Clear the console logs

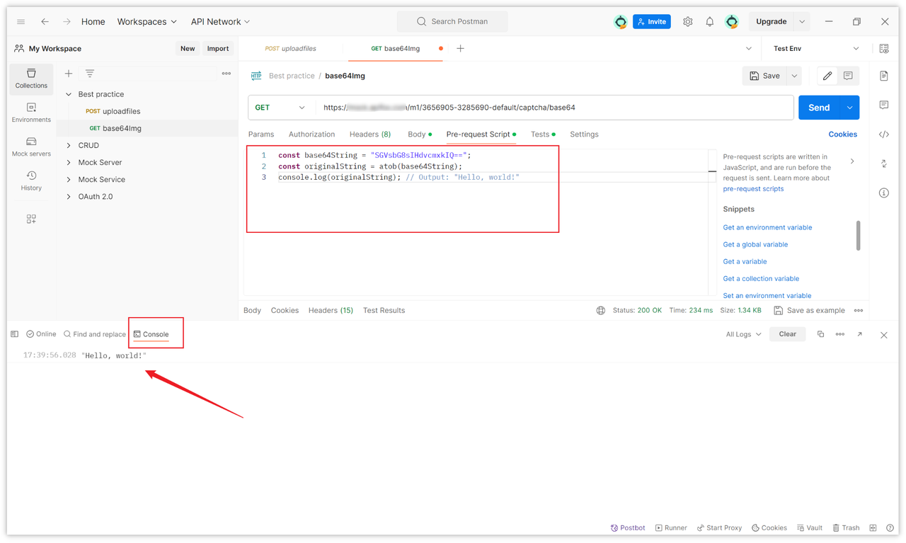point(788,334)
